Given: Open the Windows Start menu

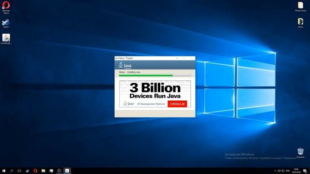Looking at the screenshot, I should (x=4, y=171).
